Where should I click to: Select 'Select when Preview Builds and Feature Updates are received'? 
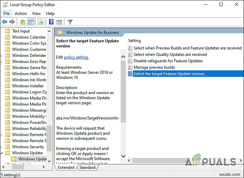(187, 48)
